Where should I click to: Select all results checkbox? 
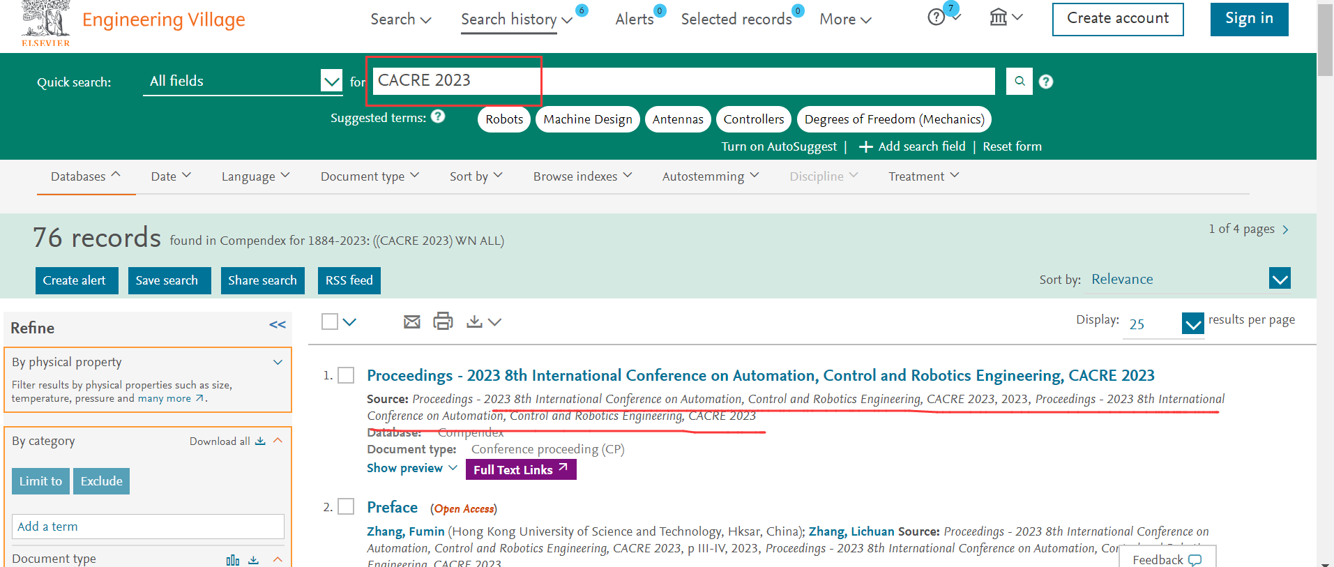point(330,322)
